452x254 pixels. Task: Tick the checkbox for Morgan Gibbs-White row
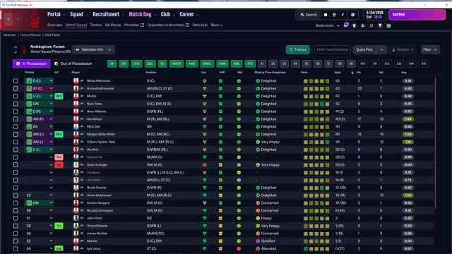pyautogui.click(x=16, y=134)
